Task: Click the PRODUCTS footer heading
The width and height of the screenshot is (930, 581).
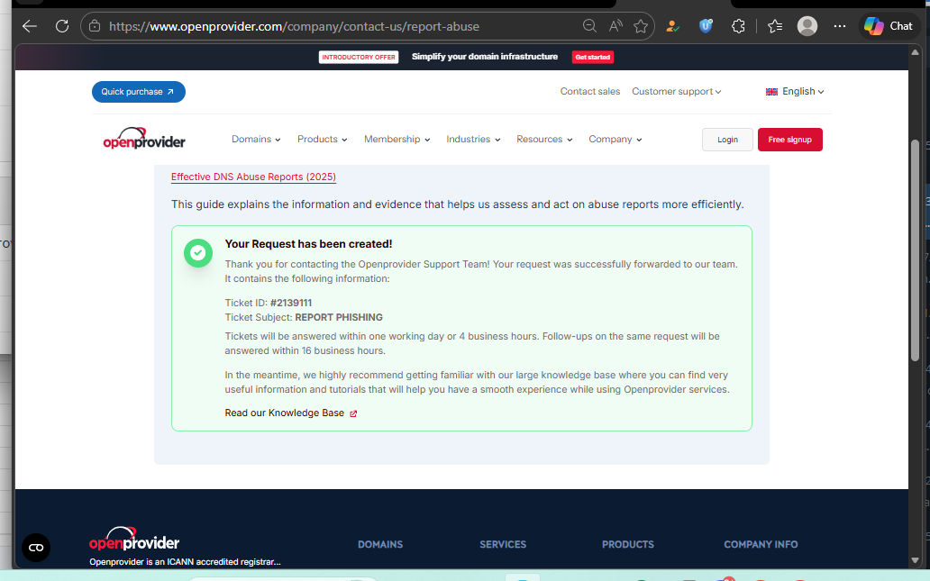Action: pos(627,544)
